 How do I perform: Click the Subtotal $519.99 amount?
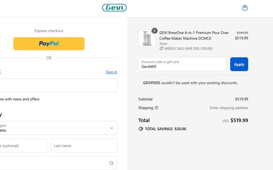tap(241, 99)
